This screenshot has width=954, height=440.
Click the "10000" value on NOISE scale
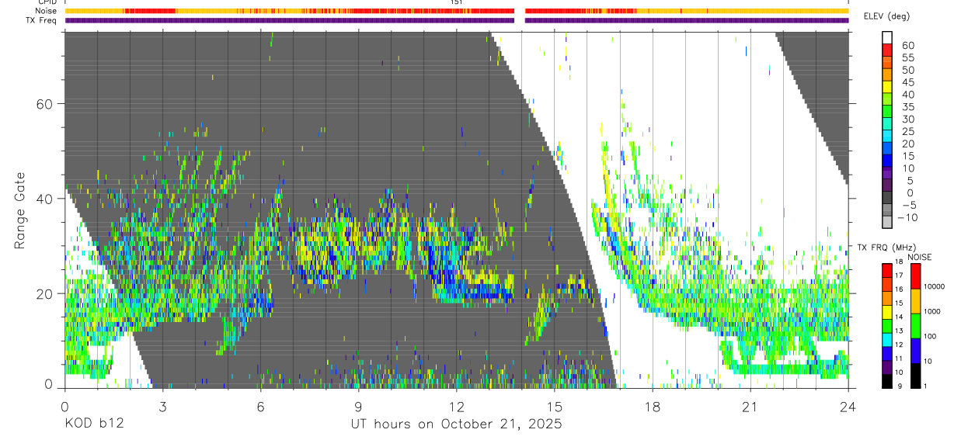tap(933, 286)
